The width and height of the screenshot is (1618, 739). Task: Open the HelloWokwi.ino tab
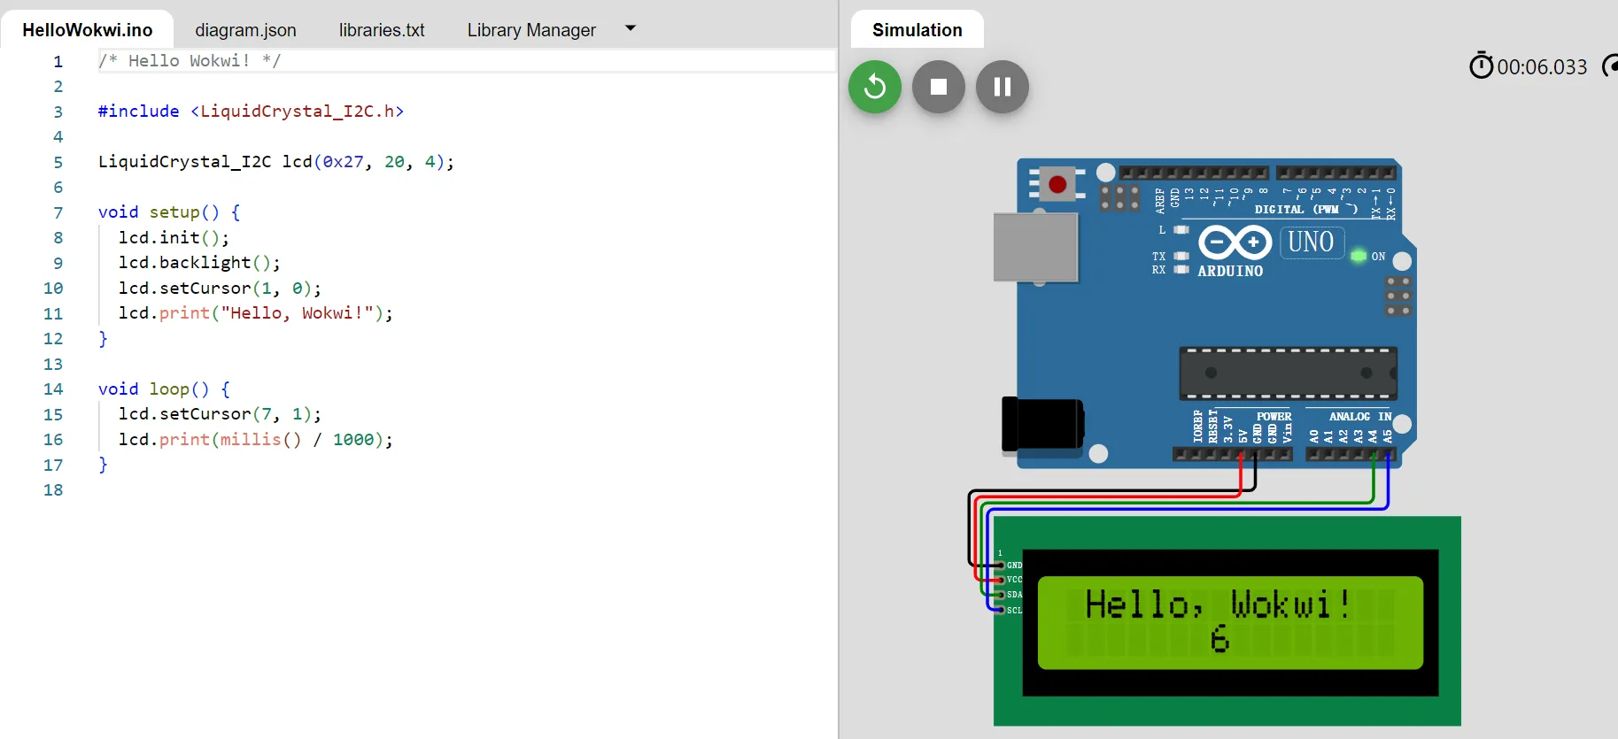coord(87,30)
